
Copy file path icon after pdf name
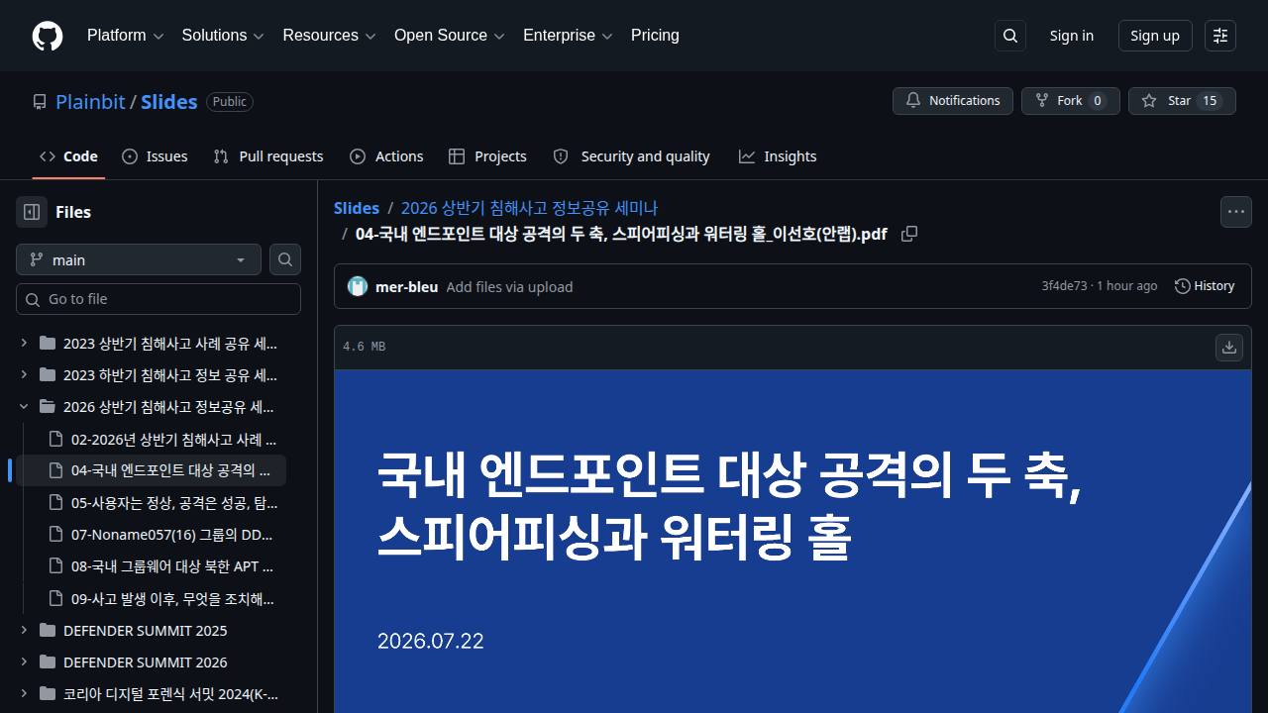909,234
